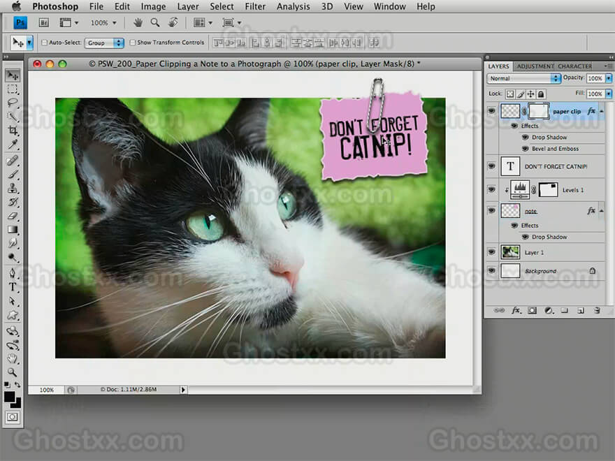Select the History Brush tool
615x461 pixels.
pos(13,202)
